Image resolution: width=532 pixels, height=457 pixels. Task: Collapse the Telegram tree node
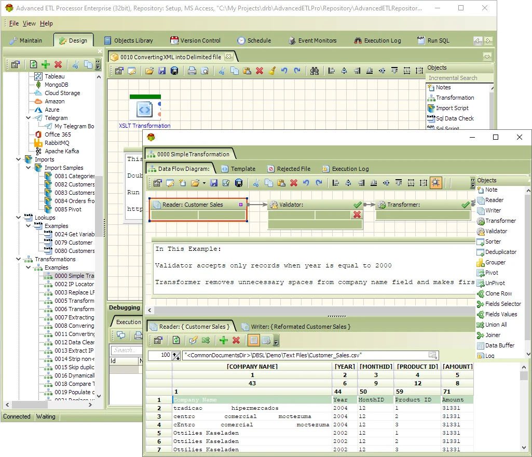(29, 118)
